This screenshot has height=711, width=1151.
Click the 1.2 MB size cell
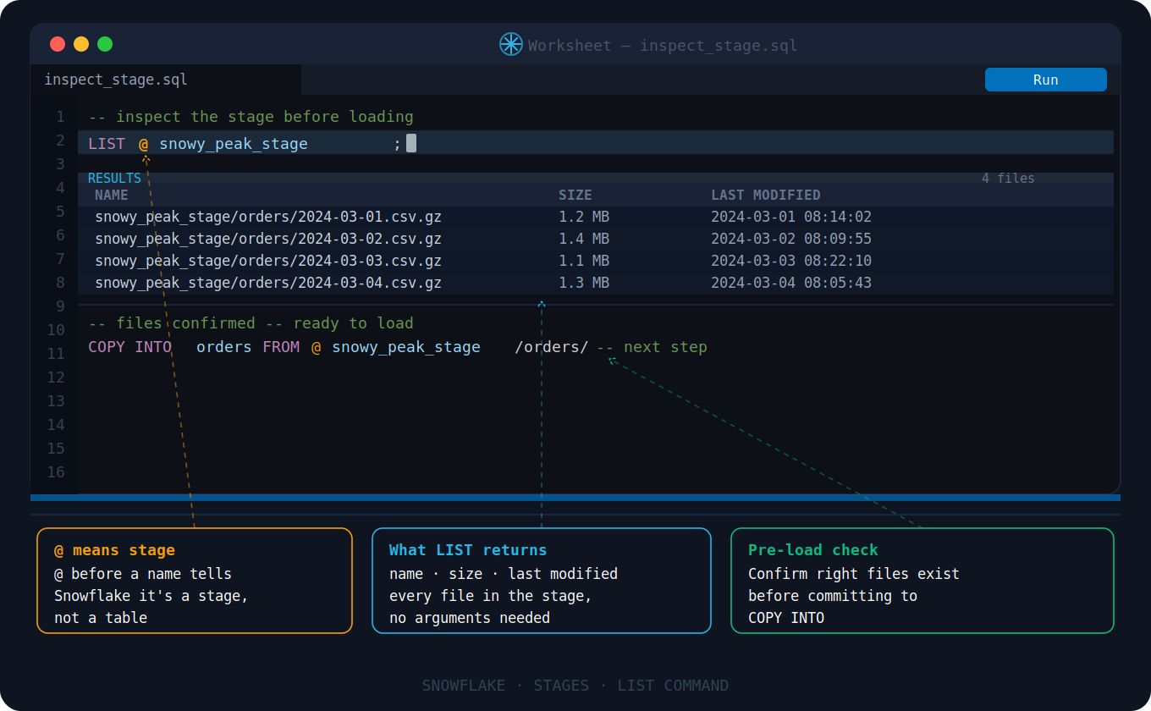coord(584,217)
